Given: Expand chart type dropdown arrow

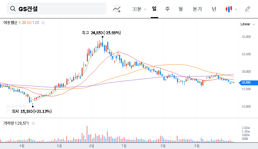Looking at the screenshot, I should (236, 9).
